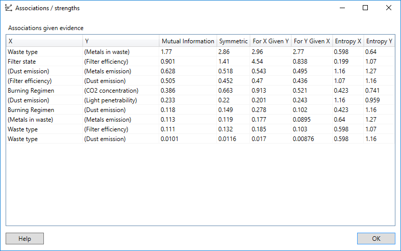The width and height of the screenshot is (401, 251).
Task: Select the Filter state row
Action: pyautogui.click(x=22, y=62)
